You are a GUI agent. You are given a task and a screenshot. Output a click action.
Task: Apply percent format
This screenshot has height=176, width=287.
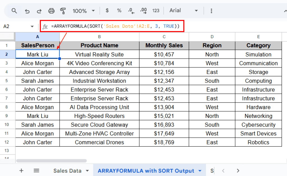coord(119,10)
